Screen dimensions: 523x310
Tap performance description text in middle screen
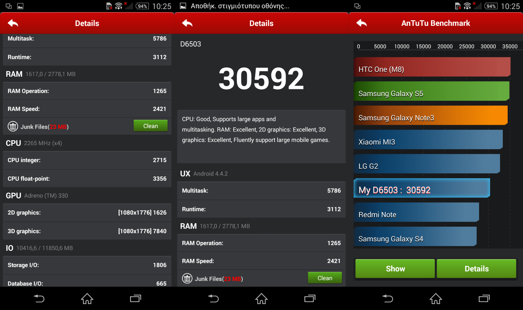coord(256,129)
